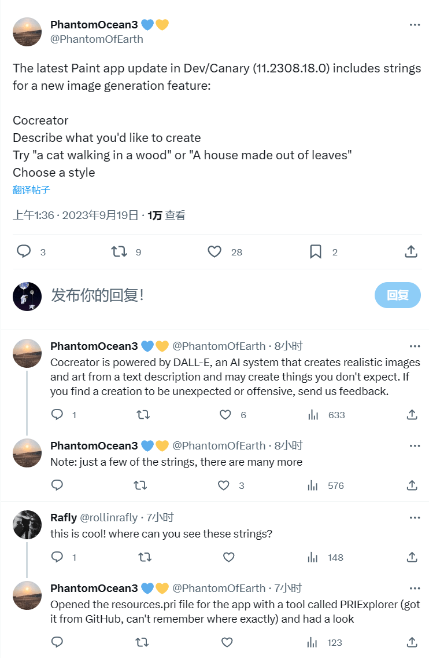Open more options on Rafly's reply
Image resolution: width=429 pixels, height=658 pixels.
click(x=415, y=518)
